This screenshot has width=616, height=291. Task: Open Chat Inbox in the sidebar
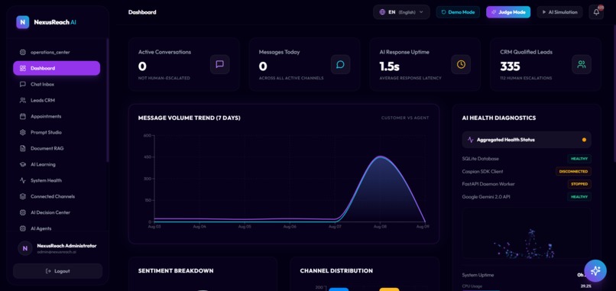click(x=57, y=84)
